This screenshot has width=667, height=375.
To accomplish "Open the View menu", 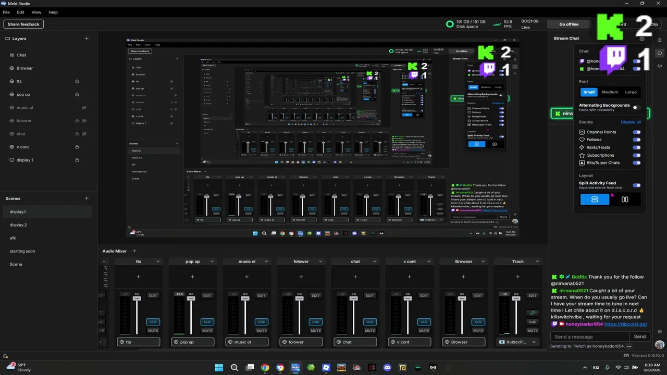I will [36, 12].
